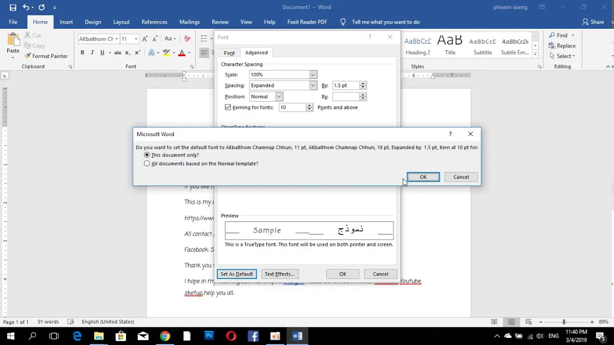Select the Format Painter tool
This screenshot has height=345, width=614.
(x=47, y=56)
